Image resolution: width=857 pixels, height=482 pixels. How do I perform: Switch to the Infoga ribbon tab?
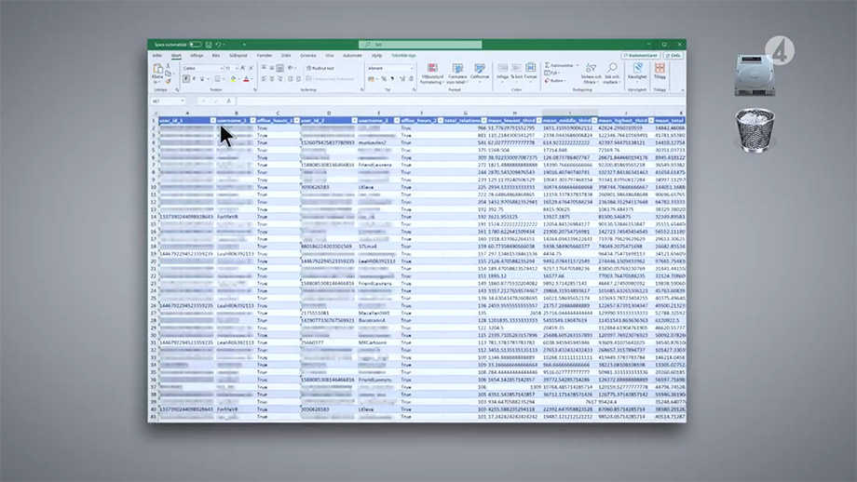click(197, 55)
